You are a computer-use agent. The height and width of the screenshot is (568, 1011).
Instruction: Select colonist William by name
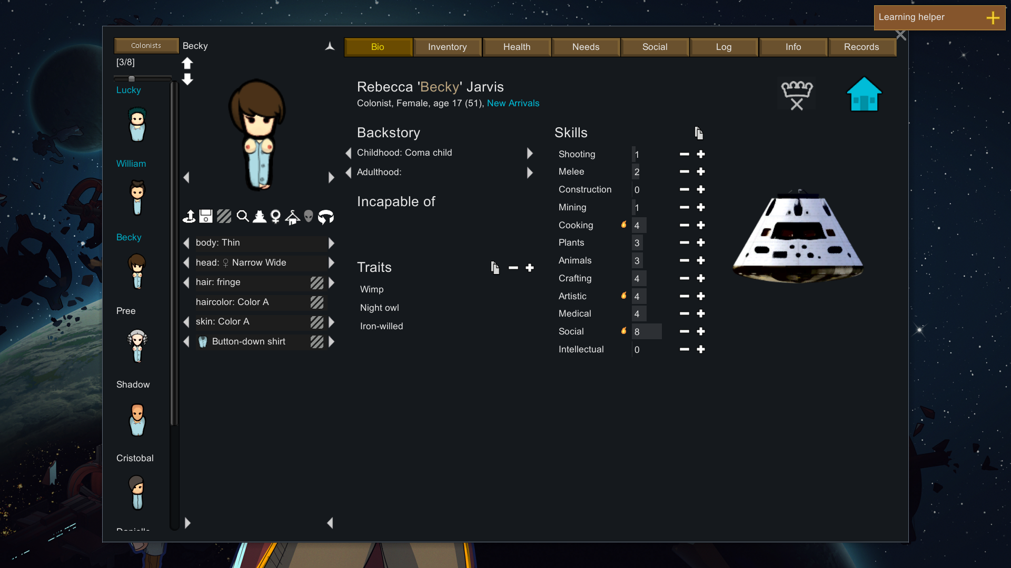pyautogui.click(x=131, y=164)
